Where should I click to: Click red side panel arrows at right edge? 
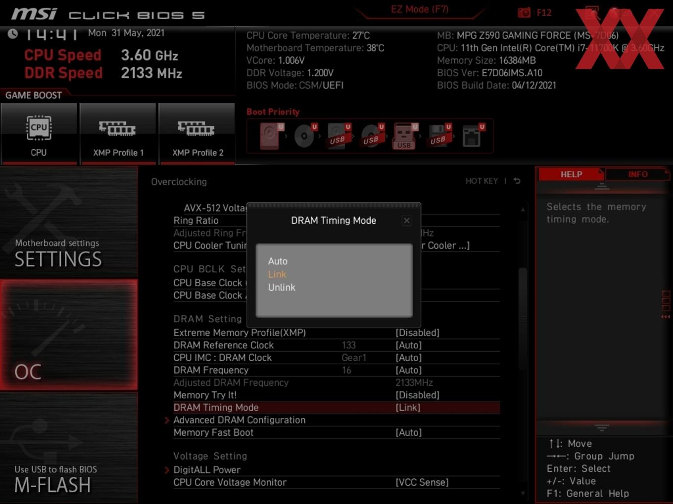point(666,317)
